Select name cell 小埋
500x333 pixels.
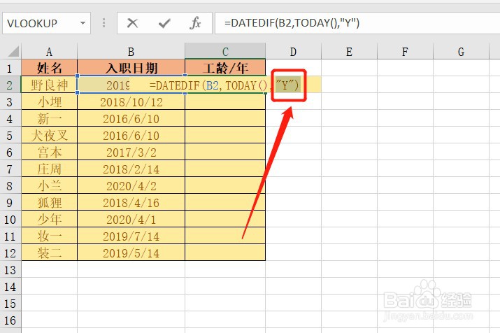[x=49, y=101]
